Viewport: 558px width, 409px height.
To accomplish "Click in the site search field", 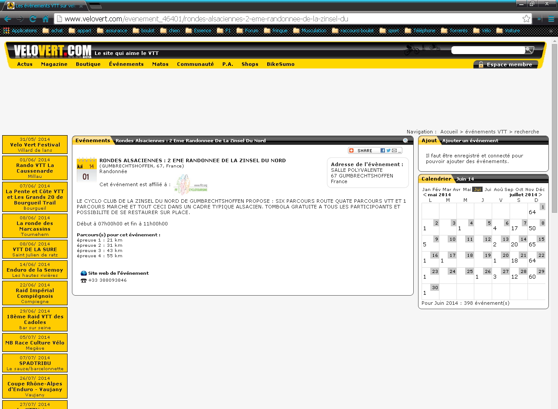I will [487, 50].
